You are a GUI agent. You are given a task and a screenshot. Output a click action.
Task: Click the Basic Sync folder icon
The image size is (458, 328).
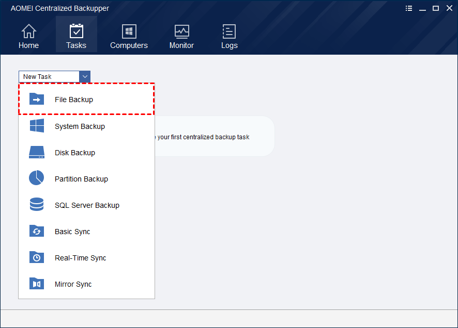(x=37, y=231)
